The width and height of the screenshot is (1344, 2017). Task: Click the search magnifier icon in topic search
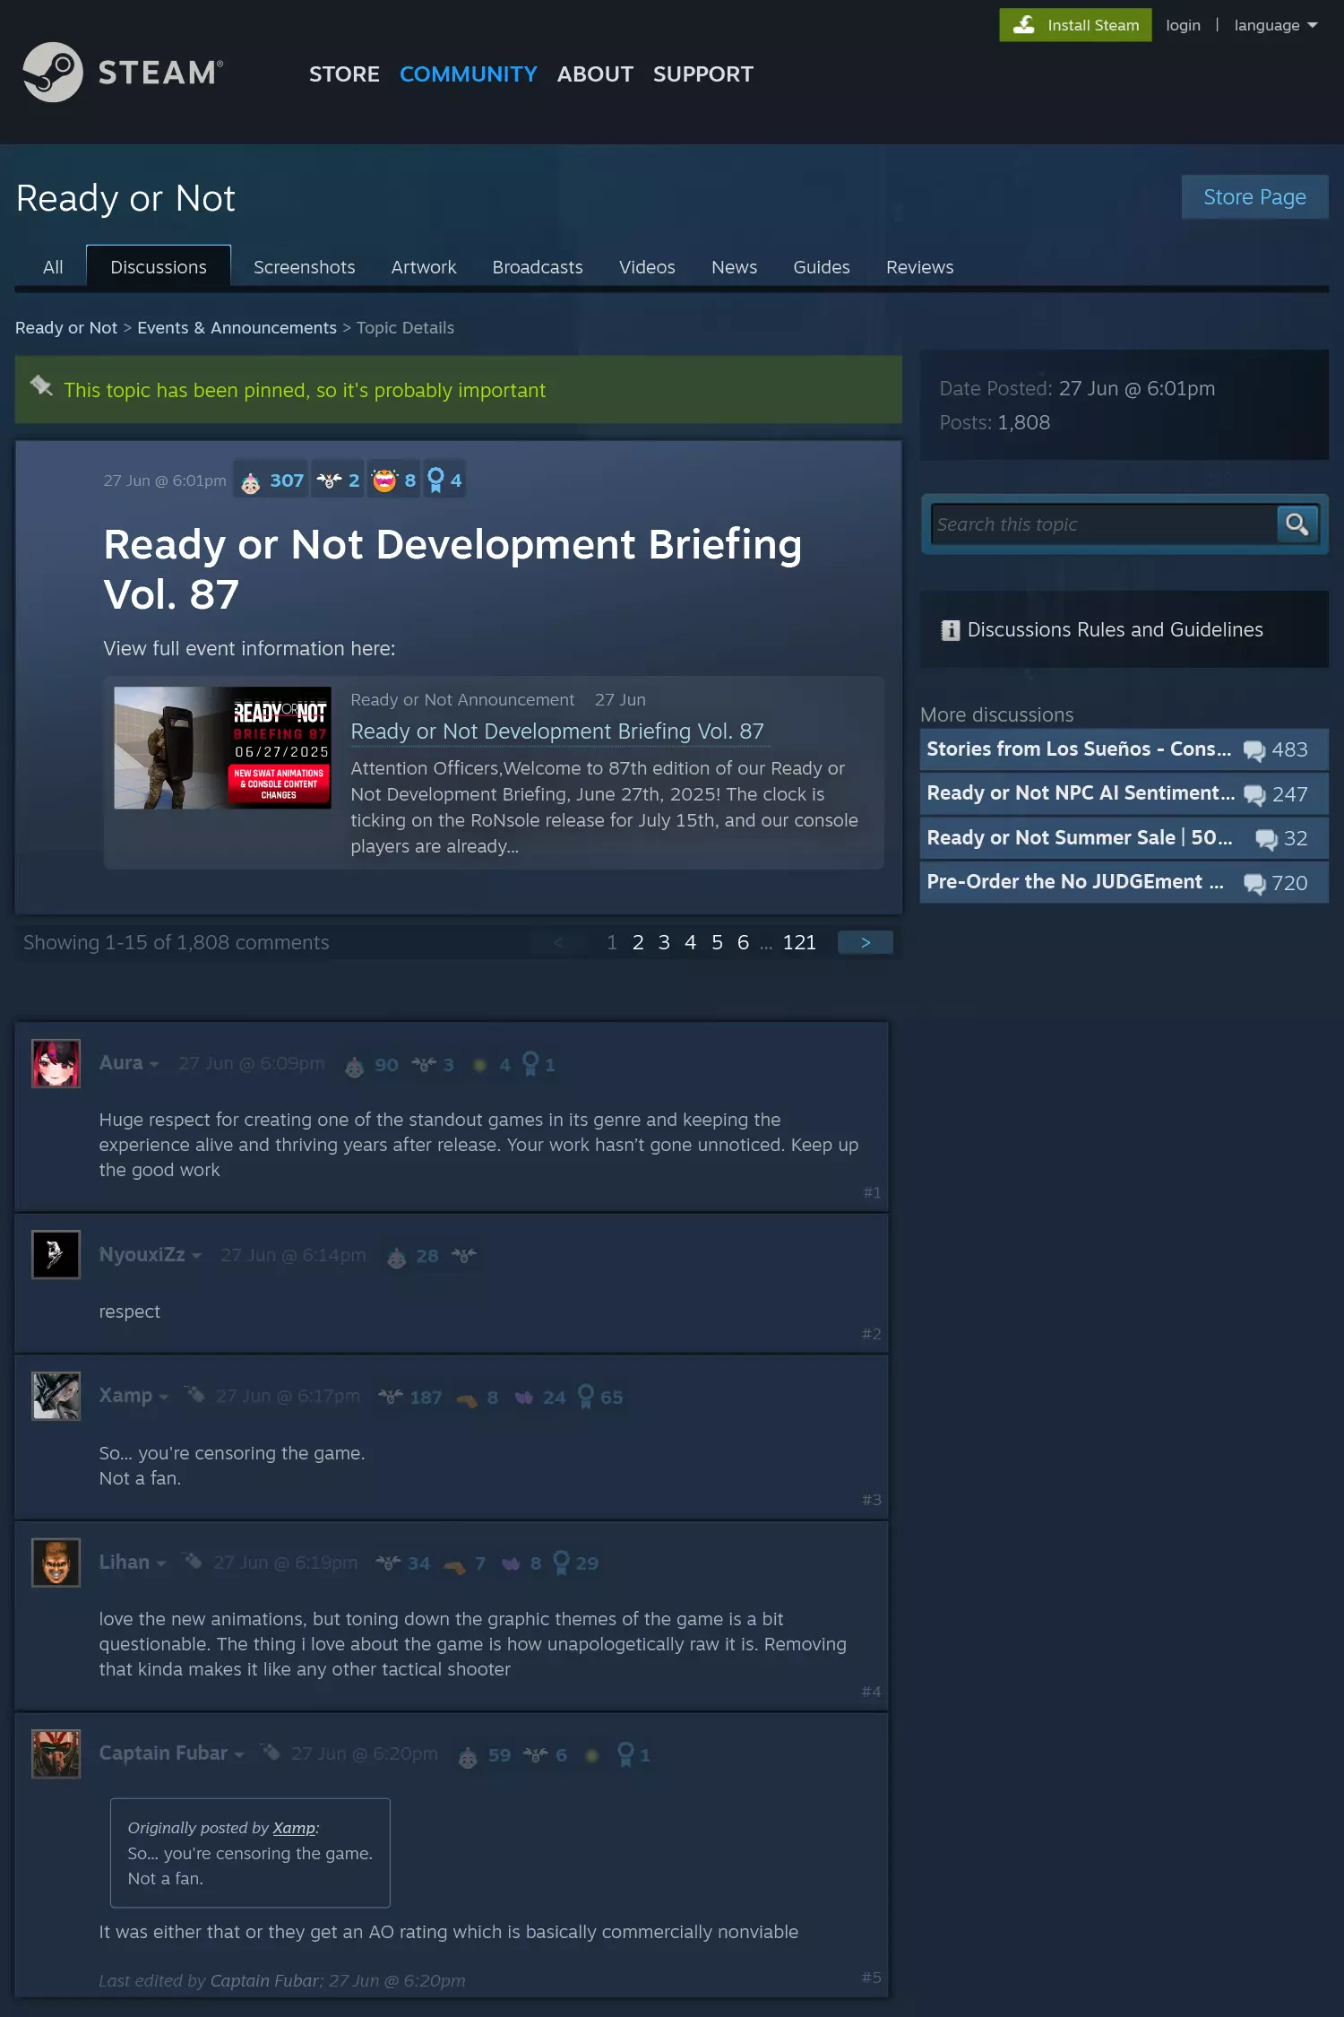coord(1297,524)
